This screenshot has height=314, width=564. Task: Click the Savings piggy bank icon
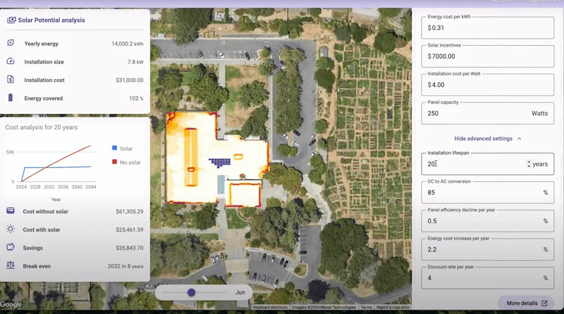[11, 247]
